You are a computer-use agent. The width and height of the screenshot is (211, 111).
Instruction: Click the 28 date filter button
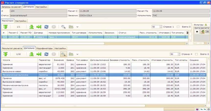[x=208, y=32]
